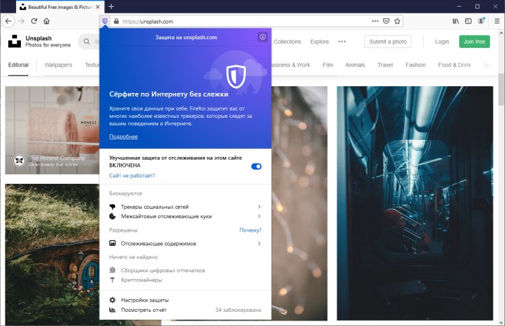Image resolution: width=505 pixels, height=326 pixels.
Task: Open Посмотреть отчёт
Action: 143,310
